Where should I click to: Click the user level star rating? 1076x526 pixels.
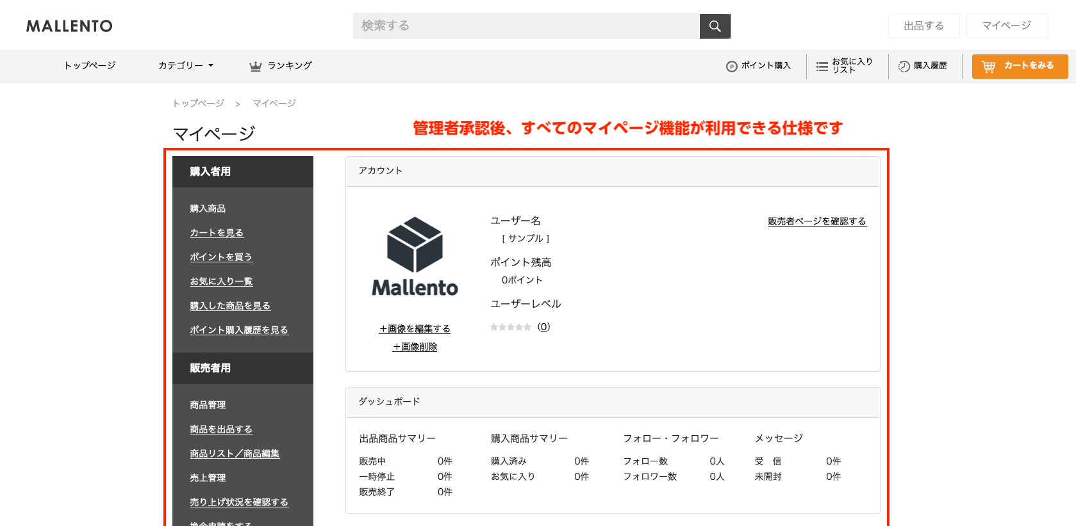(511, 328)
